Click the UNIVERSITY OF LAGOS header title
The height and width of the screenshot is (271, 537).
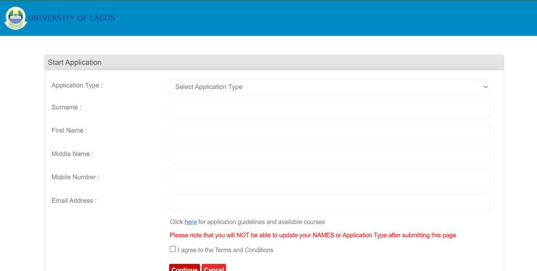pyautogui.click(x=72, y=18)
